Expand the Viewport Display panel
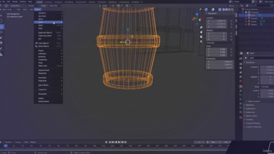This screenshot has height=154, width=274. [x=253, y=123]
